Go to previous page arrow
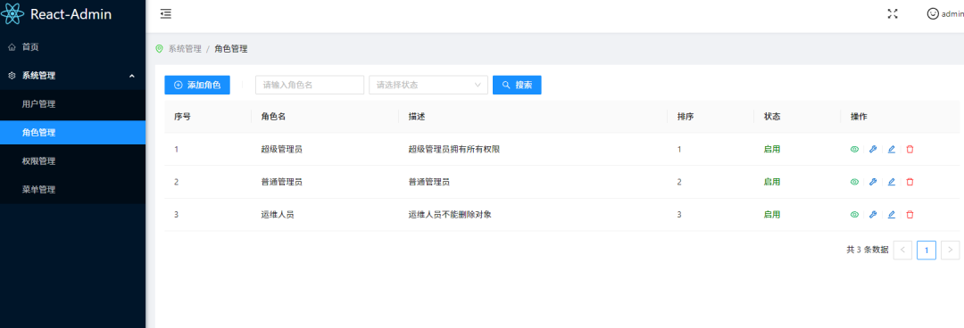964x328 pixels. 902,250
